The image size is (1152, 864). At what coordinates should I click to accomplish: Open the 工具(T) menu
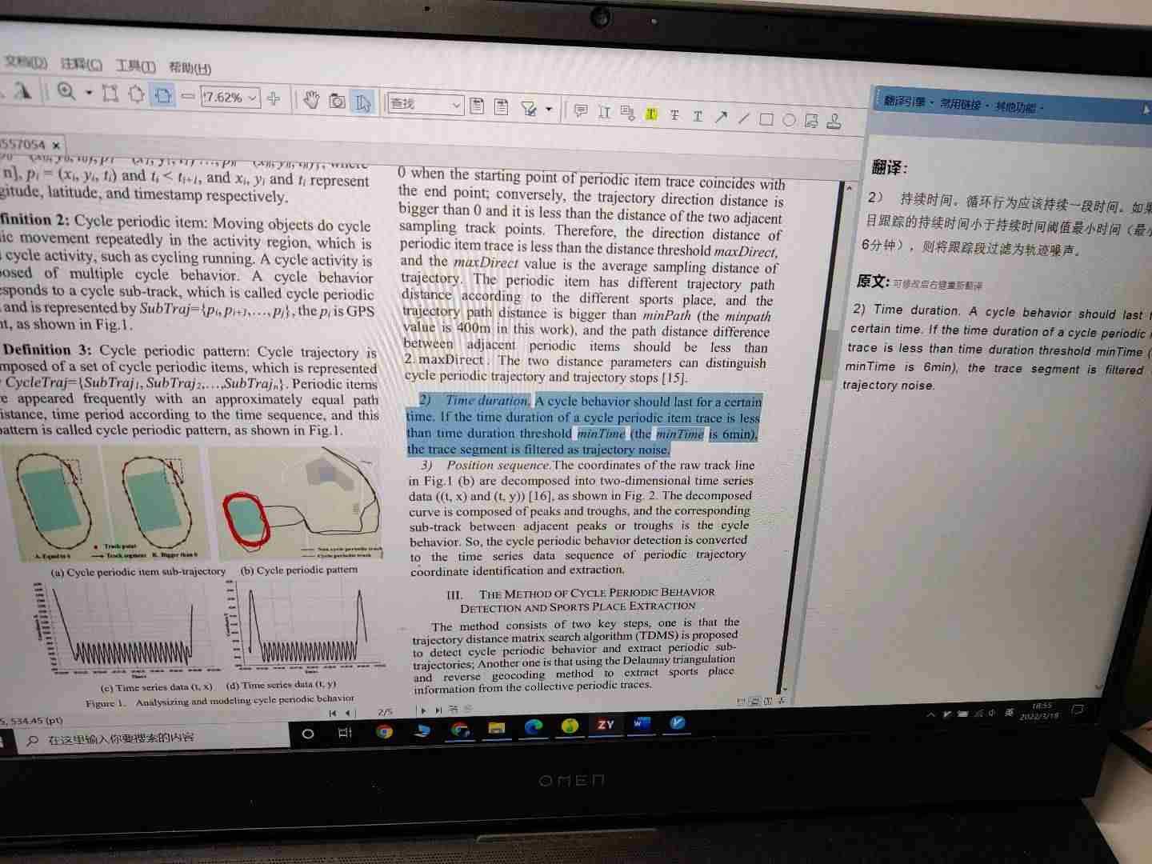(135, 66)
